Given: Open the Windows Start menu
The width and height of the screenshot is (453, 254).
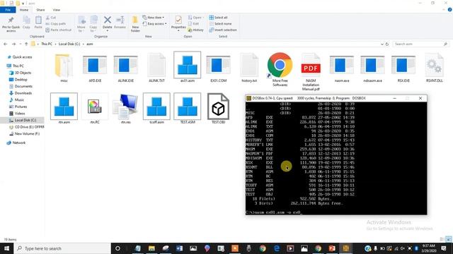Looking at the screenshot, I should [x=6, y=248].
